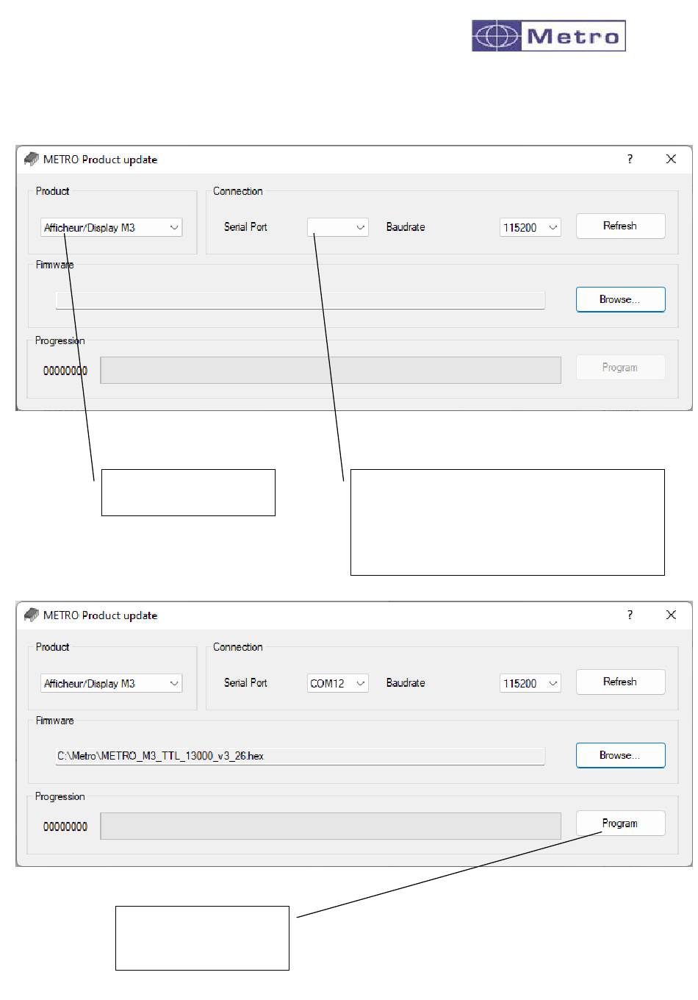Viewport: 698px width, 1000px height.
Task: Click the Baudrate label in the empty-Serial-Port dialog
Action: (x=406, y=227)
